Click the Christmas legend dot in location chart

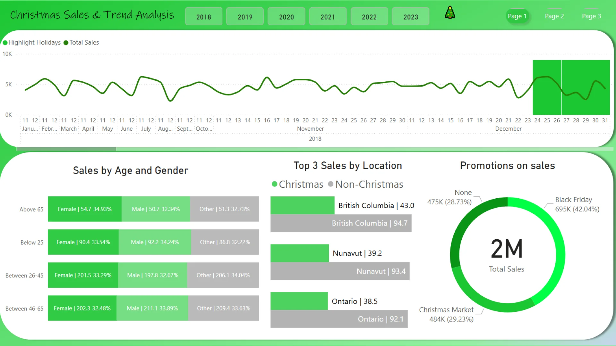coord(275,184)
